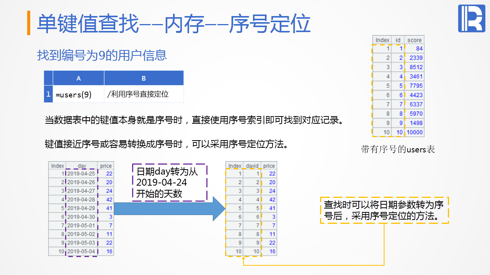Click score value 84 in users table
Viewport: 490px width, 275px height.
(414, 49)
